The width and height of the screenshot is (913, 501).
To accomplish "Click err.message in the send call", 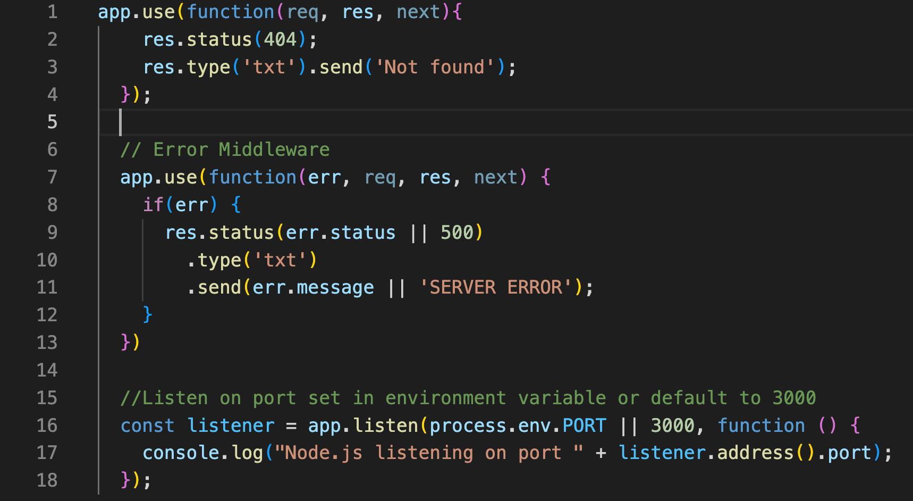I will pyautogui.click(x=313, y=287).
